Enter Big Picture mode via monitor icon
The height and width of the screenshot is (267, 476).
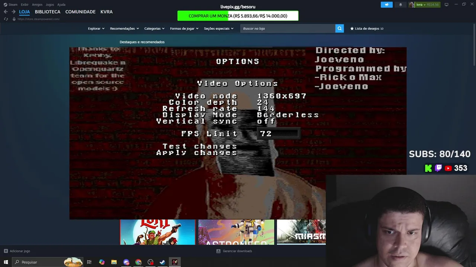[x=446, y=4]
